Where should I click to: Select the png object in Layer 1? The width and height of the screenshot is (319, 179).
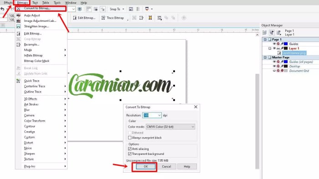[x=294, y=53]
